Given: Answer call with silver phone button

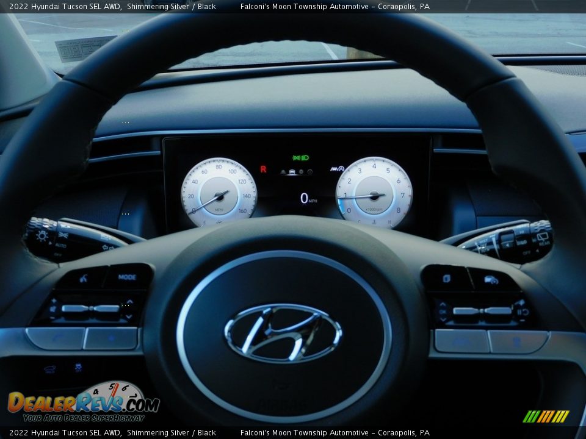Looking at the screenshot, I should [56, 338].
